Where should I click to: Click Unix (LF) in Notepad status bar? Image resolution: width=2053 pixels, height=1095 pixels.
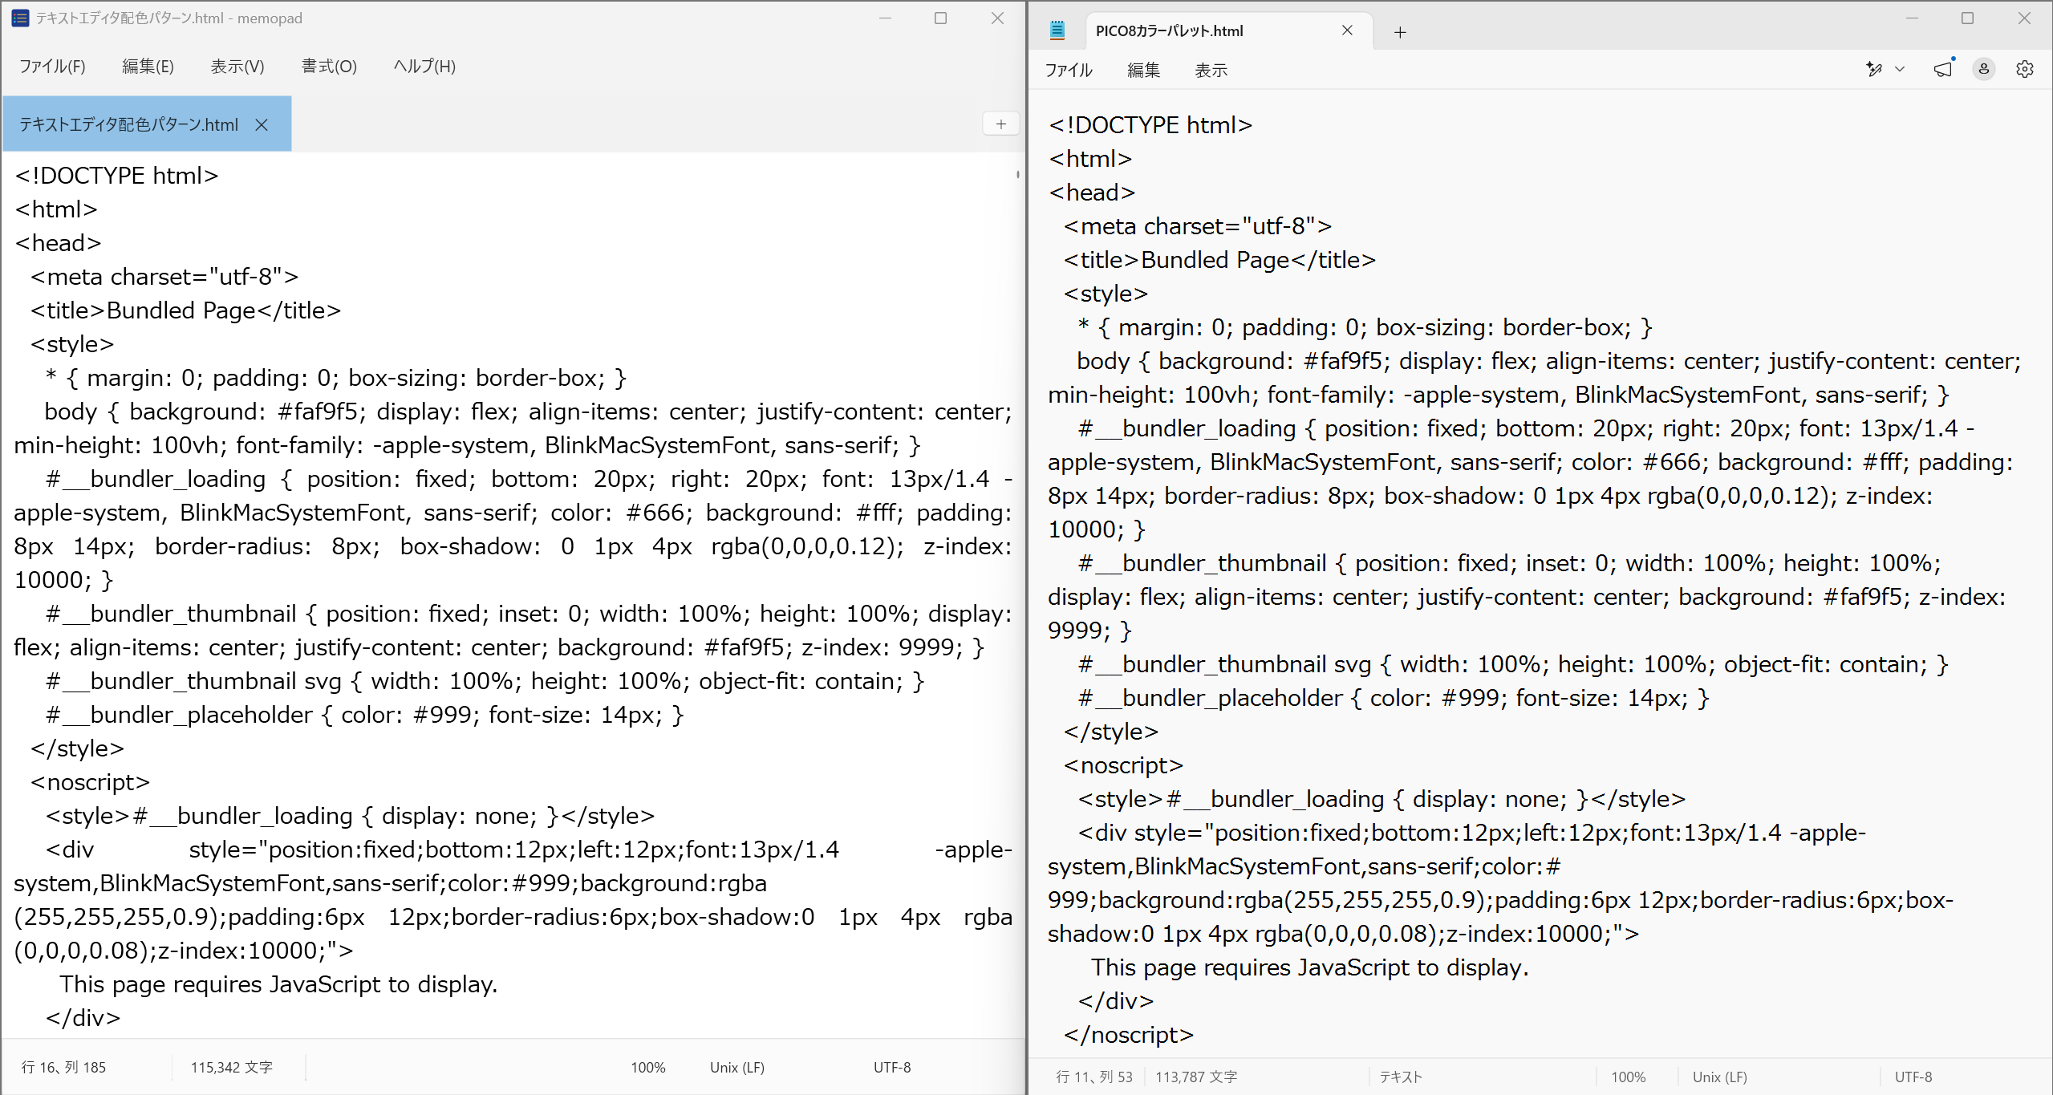(1719, 1077)
